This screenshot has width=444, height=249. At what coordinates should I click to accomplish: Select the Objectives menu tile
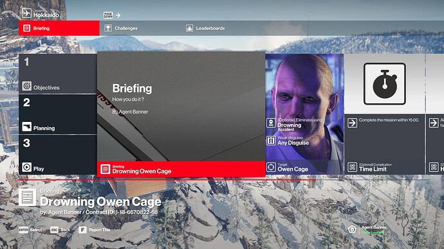(x=58, y=74)
